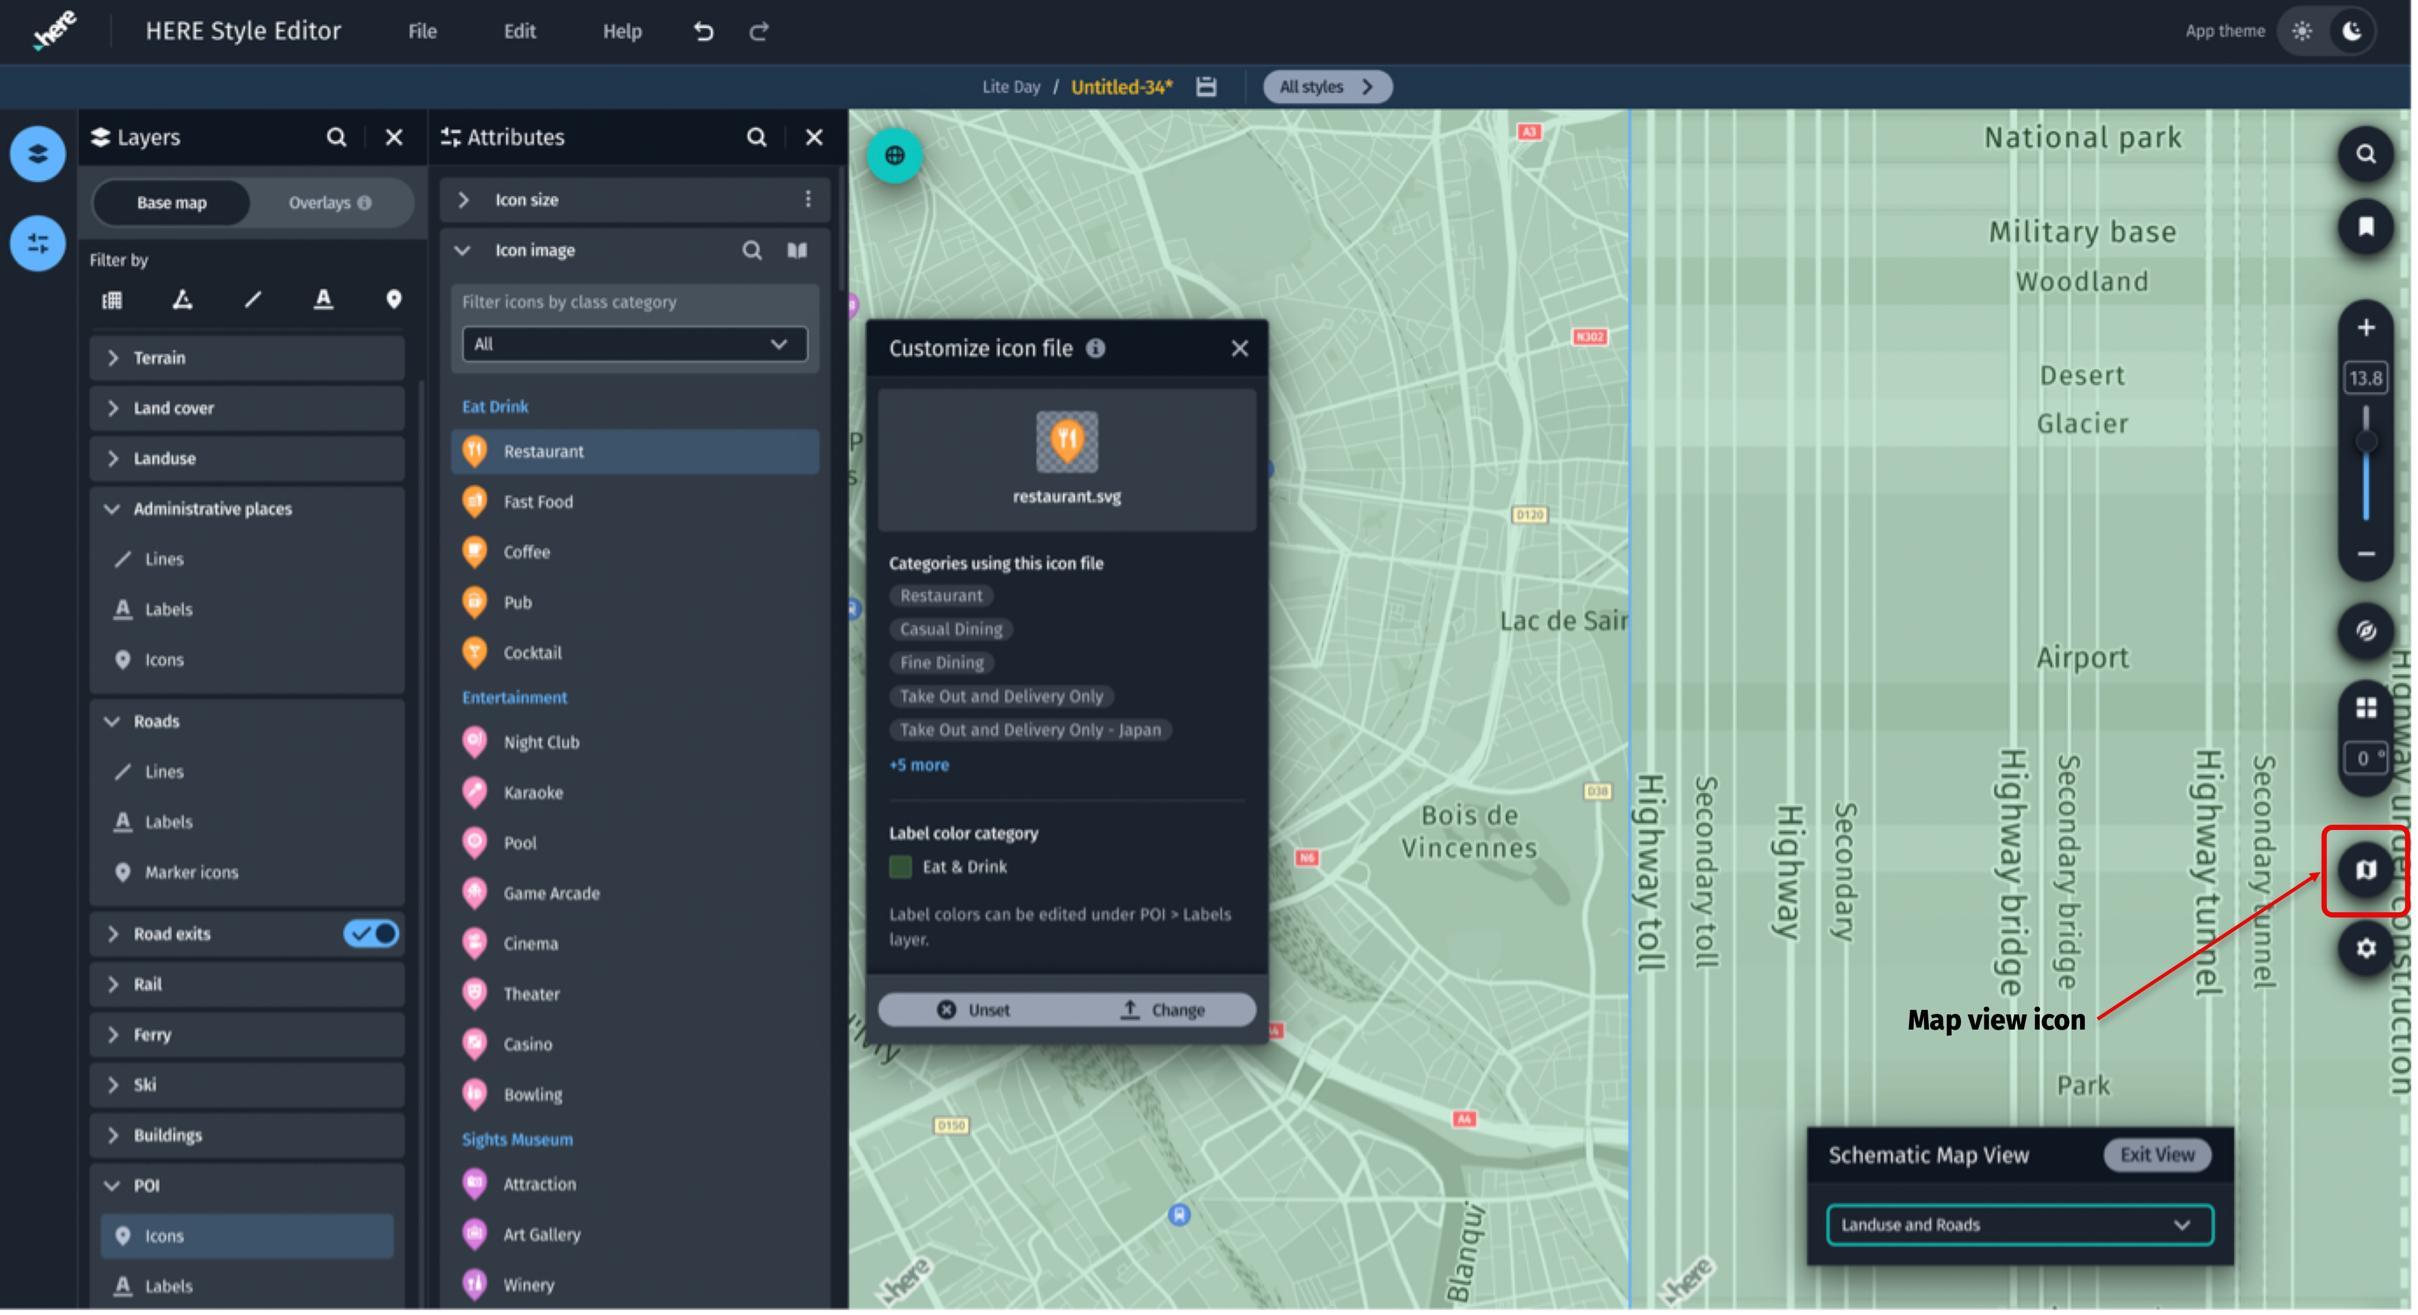Switch app theme to light sun

[2302, 32]
